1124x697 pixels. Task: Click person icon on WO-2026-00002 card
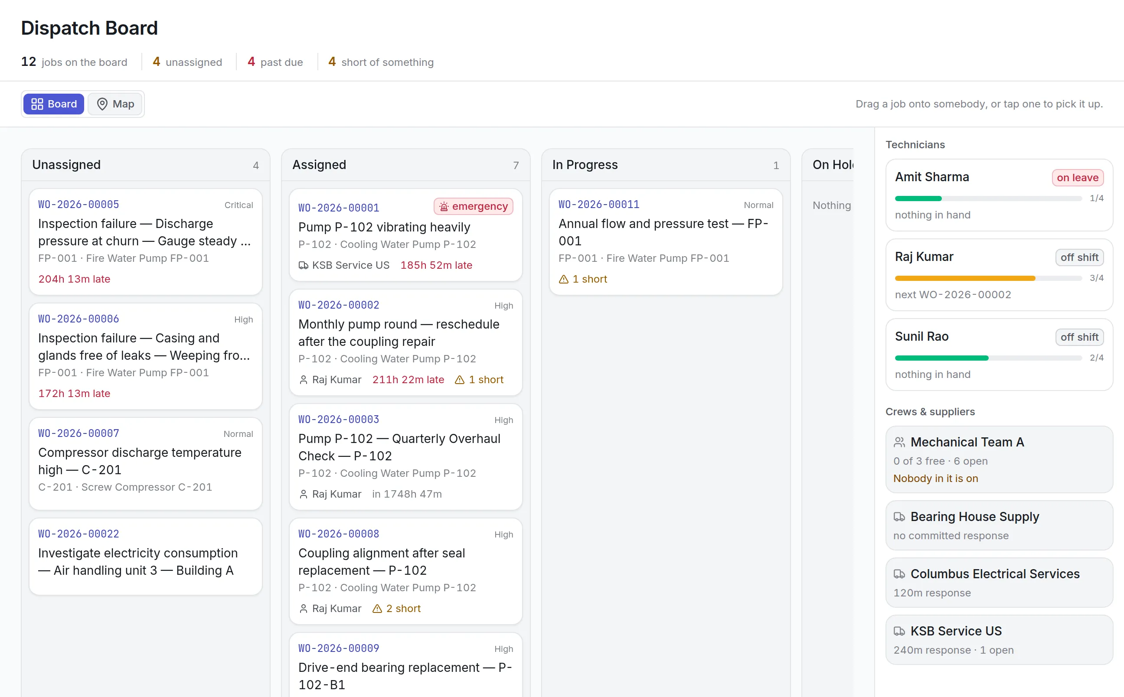[304, 380]
